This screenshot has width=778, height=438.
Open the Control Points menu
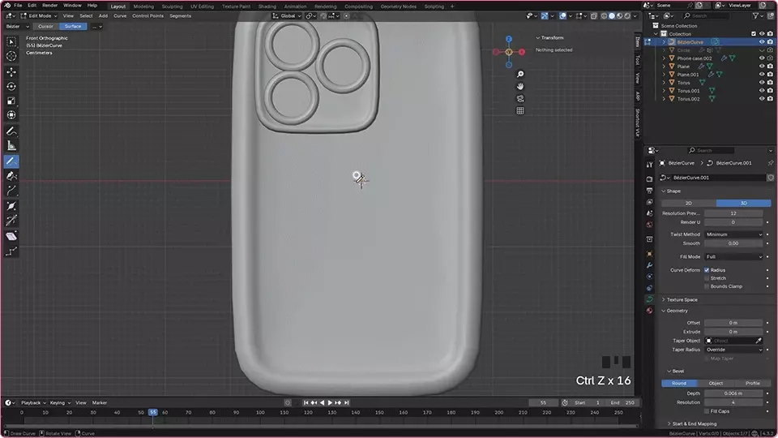(x=147, y=16)
